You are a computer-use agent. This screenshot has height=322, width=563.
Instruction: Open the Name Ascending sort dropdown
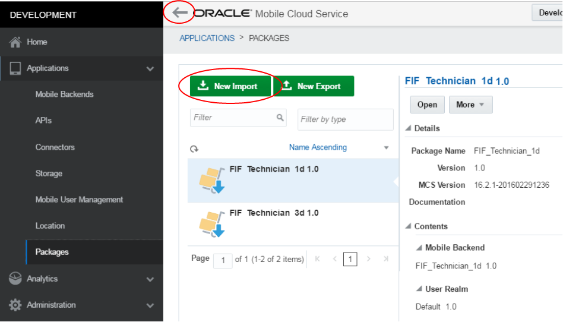387,148
